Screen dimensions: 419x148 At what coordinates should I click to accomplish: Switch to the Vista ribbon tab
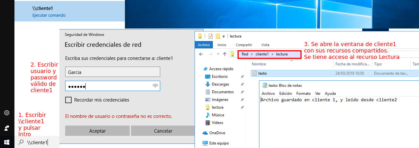265,45
